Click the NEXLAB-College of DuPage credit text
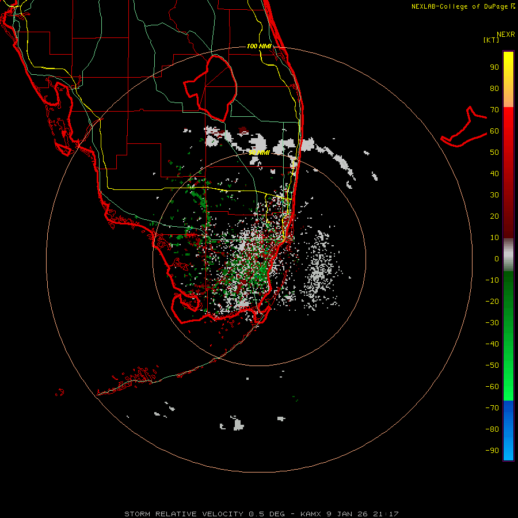The image size is (518, 518). (x=463, y=6)
